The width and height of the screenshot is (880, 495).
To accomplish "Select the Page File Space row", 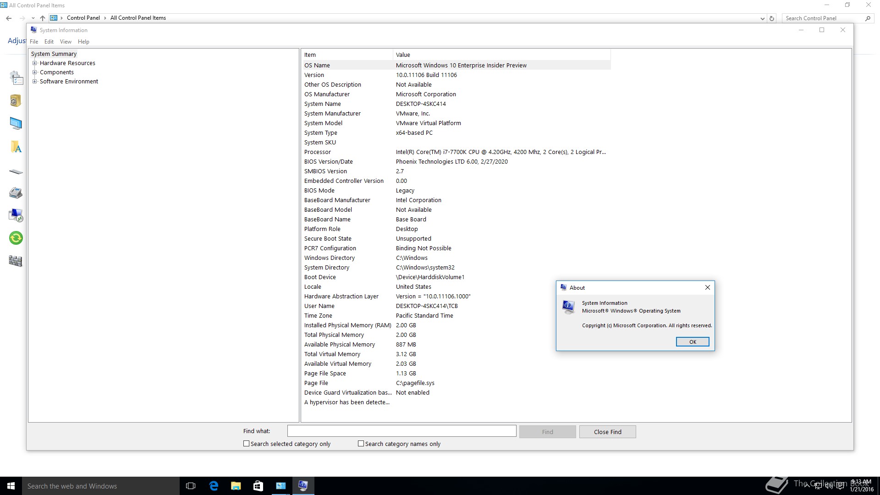I will pyautogui.click(x=456, y=374).
